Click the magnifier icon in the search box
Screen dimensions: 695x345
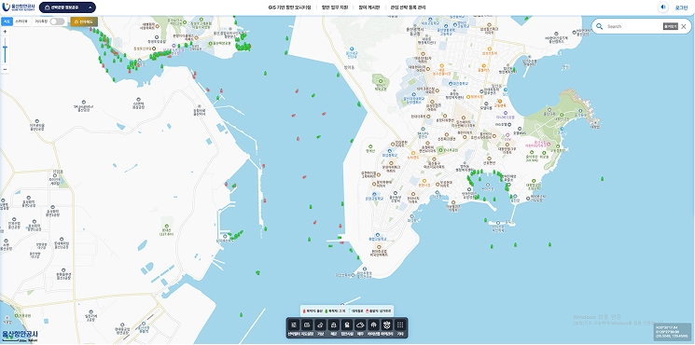[600, 26]
